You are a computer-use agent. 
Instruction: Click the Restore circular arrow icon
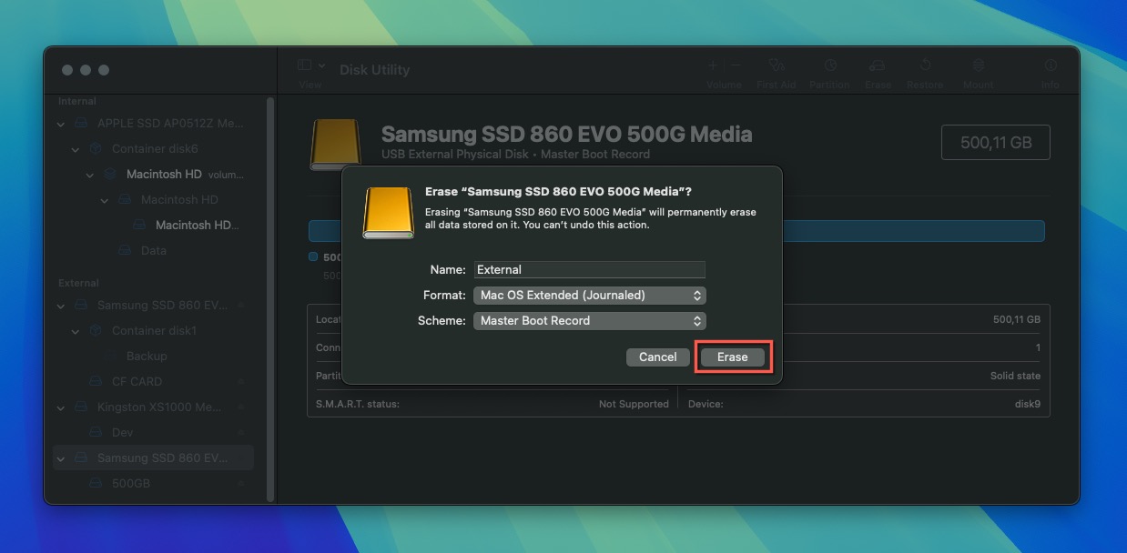click(925, 65)
